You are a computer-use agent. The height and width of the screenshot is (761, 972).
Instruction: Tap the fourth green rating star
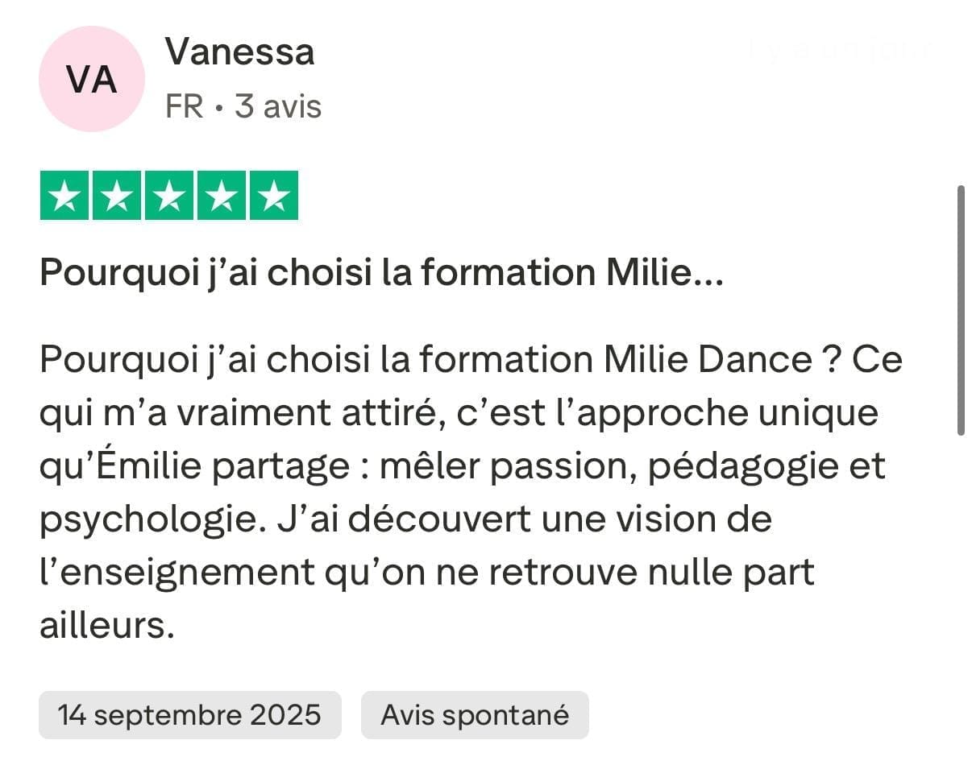coord(222,196)
